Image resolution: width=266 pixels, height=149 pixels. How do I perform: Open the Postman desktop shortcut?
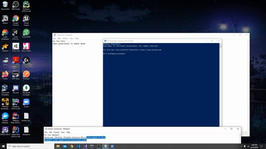coord(26,75)
